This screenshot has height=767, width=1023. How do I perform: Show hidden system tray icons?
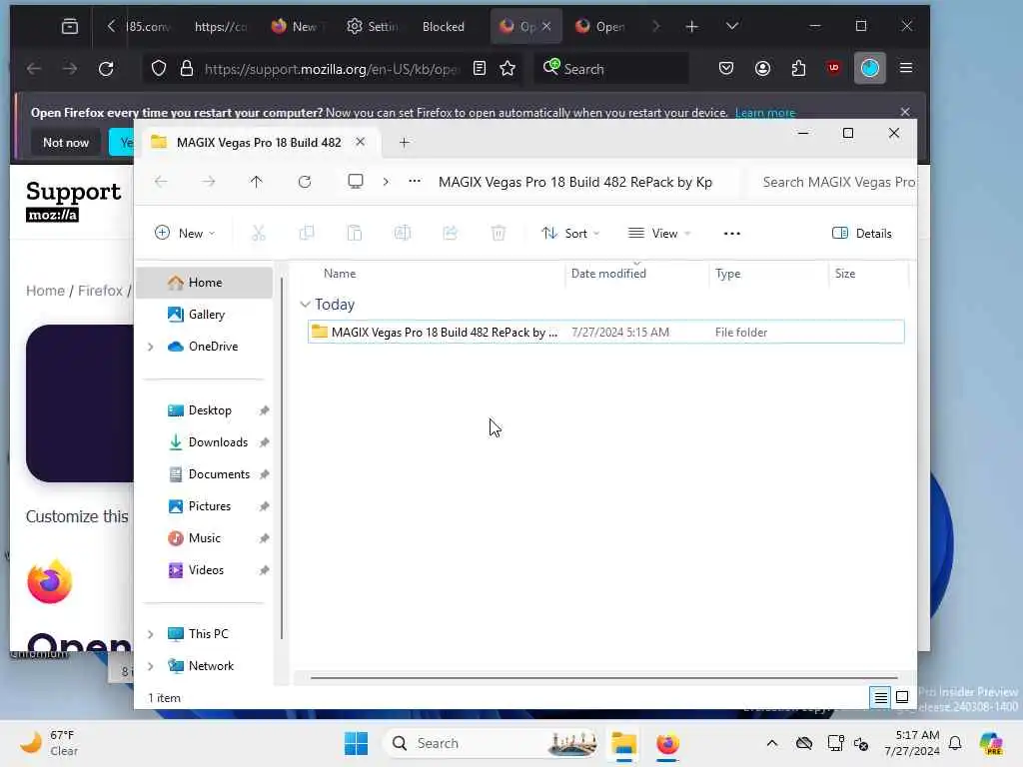[772, 743]
